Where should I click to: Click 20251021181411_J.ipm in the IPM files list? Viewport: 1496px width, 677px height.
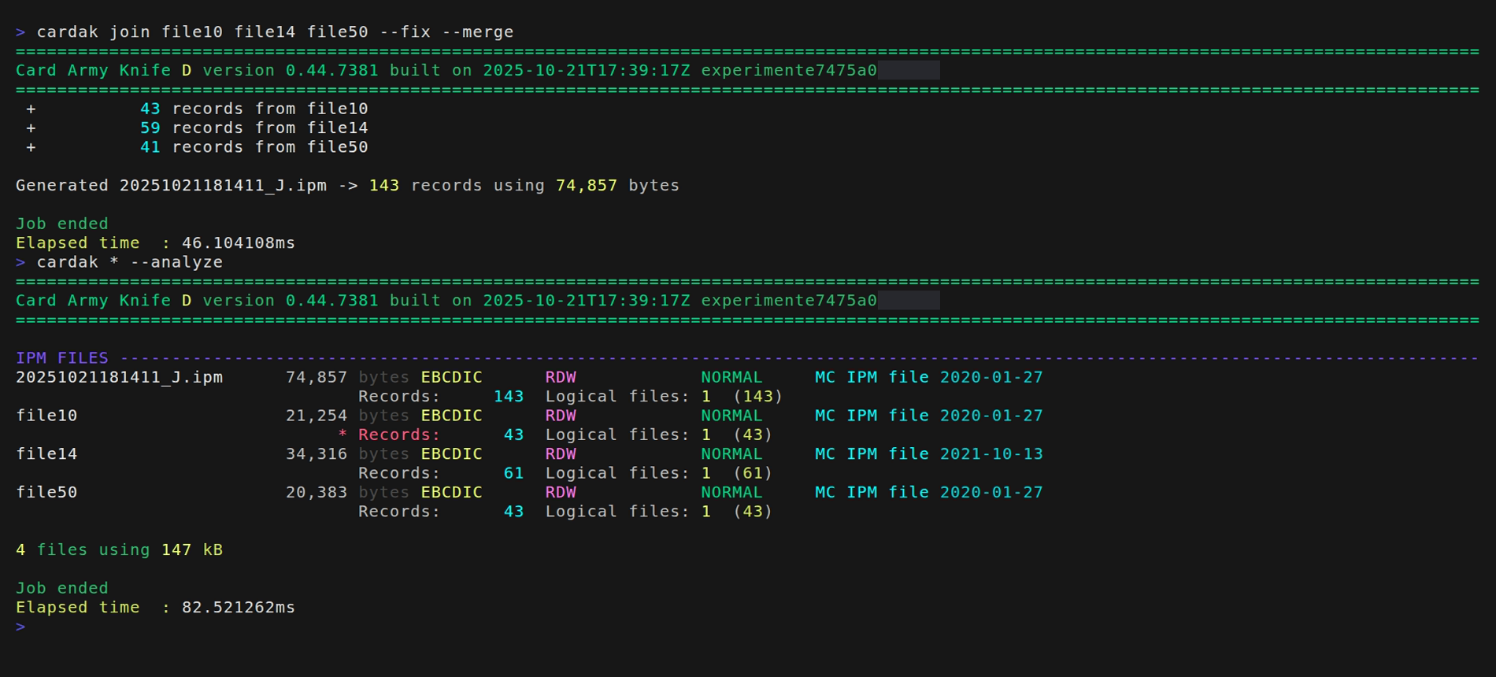click(119, 377)
